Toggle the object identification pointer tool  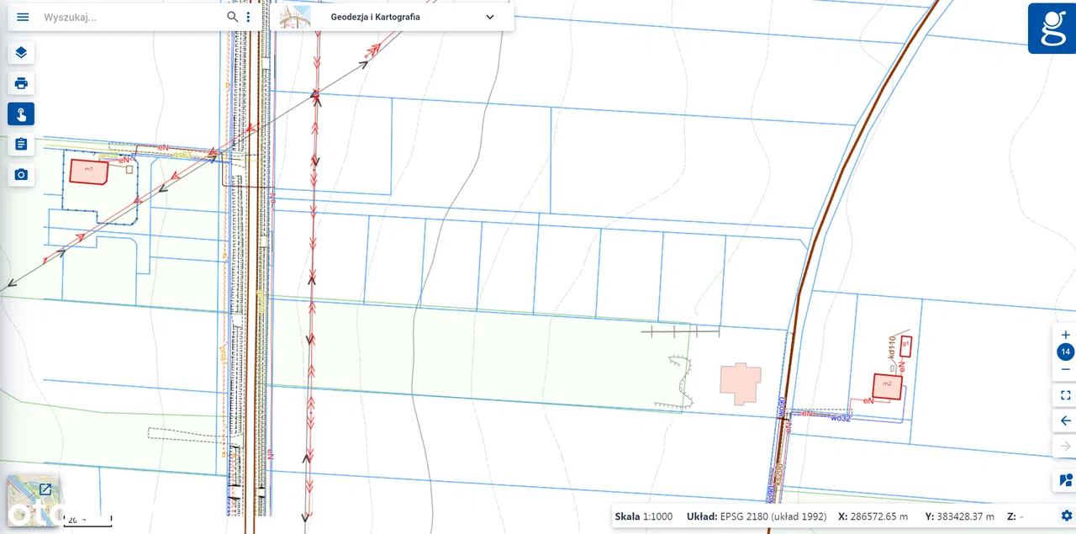pyautogui.click(x=21, y=114)
